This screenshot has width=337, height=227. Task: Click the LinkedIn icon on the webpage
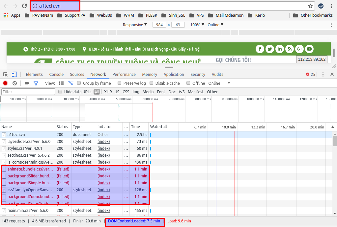click(x=280, y=49)
